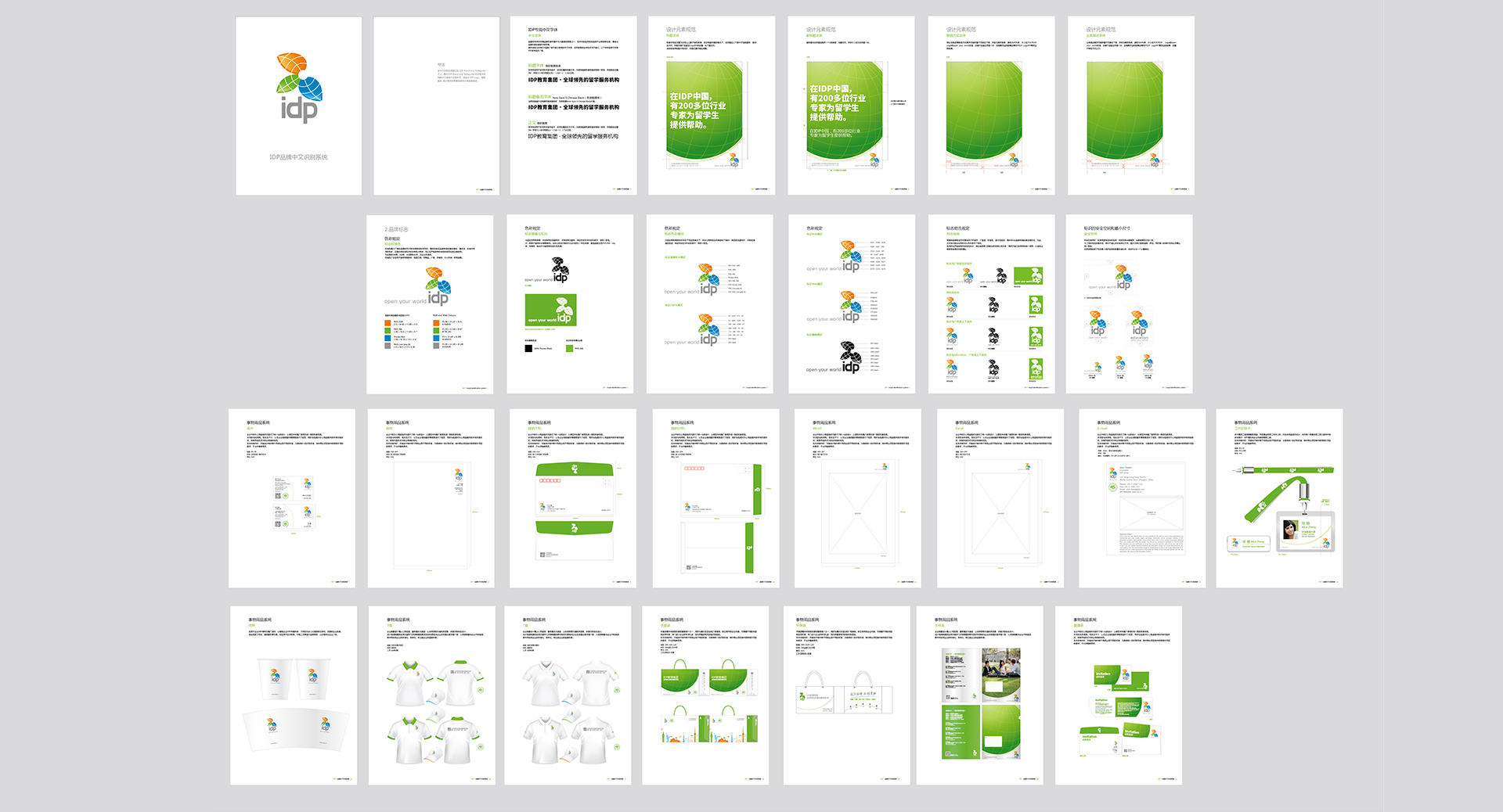Viewport: 1503px width, 812px height.
Task: Select the nearly blank second page in the top row
Action: pos(436,106)
